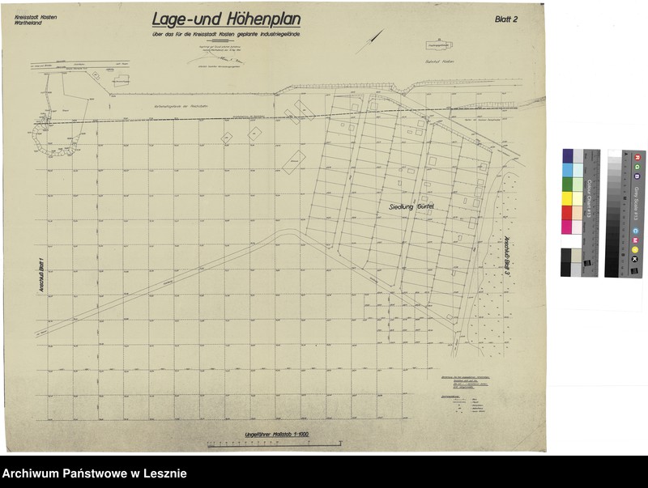Click the cyan C circle on grey scale
Viewport: 648px width, 488px height.
[636, 230]
